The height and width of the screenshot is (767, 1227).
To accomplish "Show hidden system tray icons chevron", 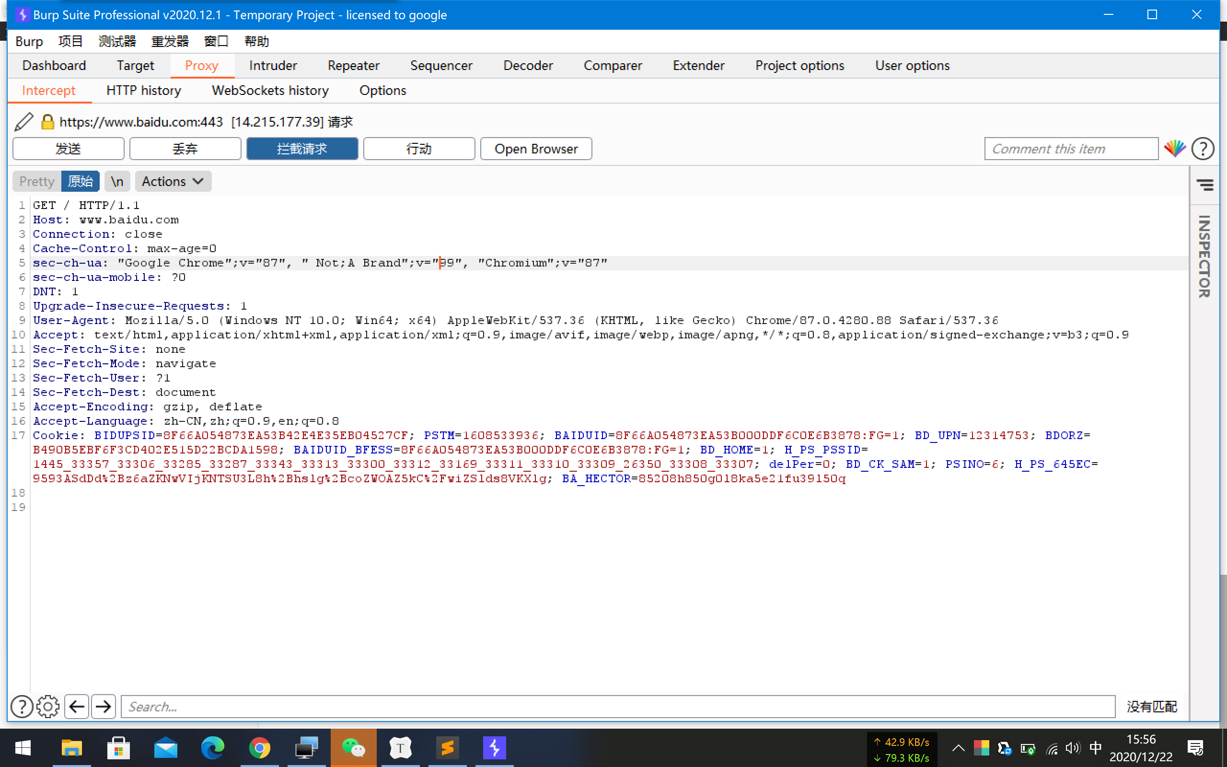I will click(x=958, y=748).
